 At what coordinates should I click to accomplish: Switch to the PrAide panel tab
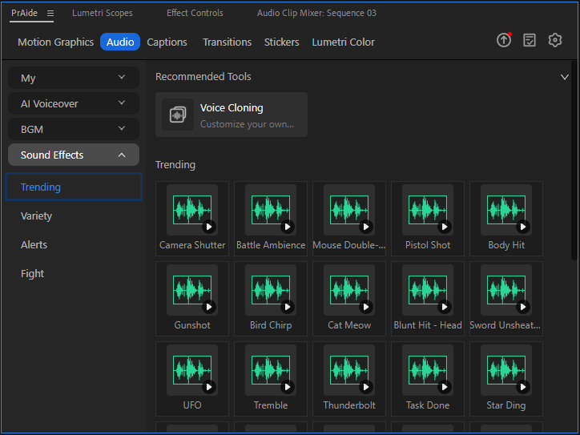pos(24,13)
